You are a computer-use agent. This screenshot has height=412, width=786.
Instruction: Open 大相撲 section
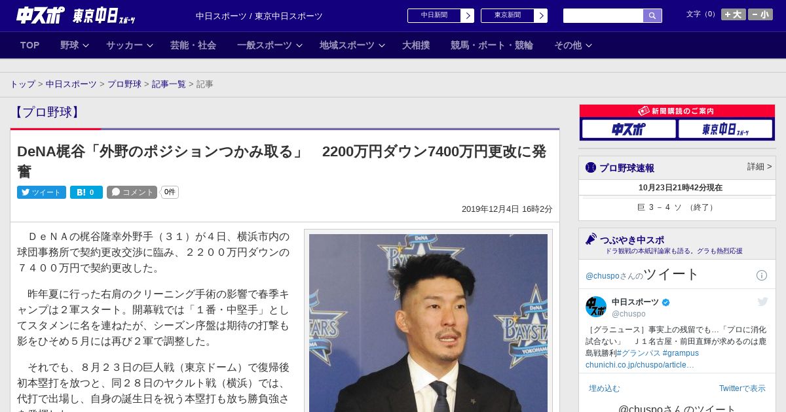(416, 45)
